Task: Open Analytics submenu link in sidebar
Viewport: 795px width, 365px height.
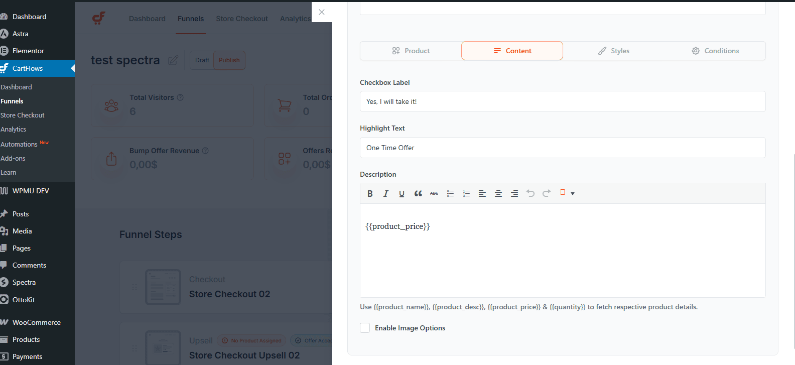Action: 14,129
